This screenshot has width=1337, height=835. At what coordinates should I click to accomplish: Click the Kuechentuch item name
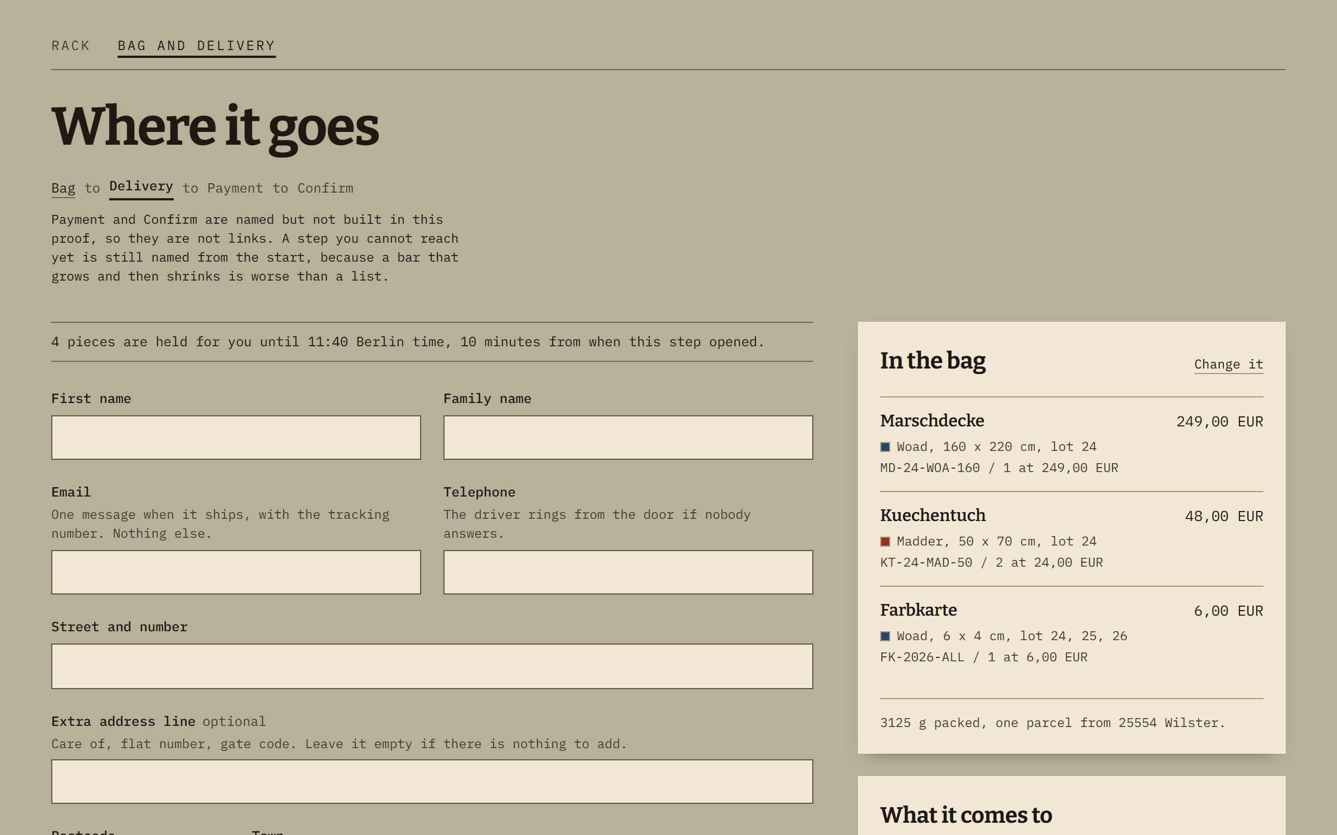pos(933,515)
